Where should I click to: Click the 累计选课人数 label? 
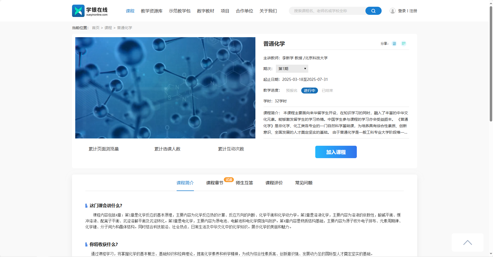(167, 149)
